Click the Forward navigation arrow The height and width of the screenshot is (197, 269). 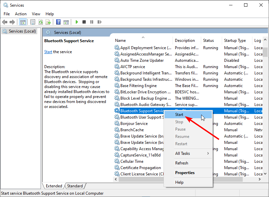13,22
